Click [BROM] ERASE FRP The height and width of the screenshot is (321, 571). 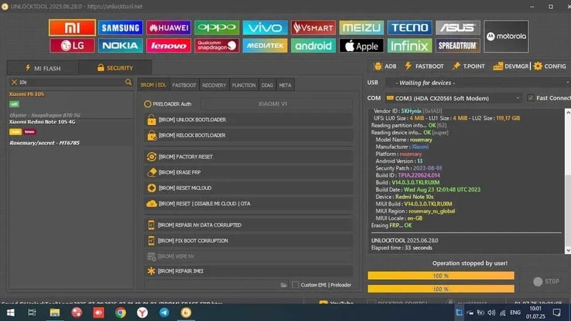[248, 173]
